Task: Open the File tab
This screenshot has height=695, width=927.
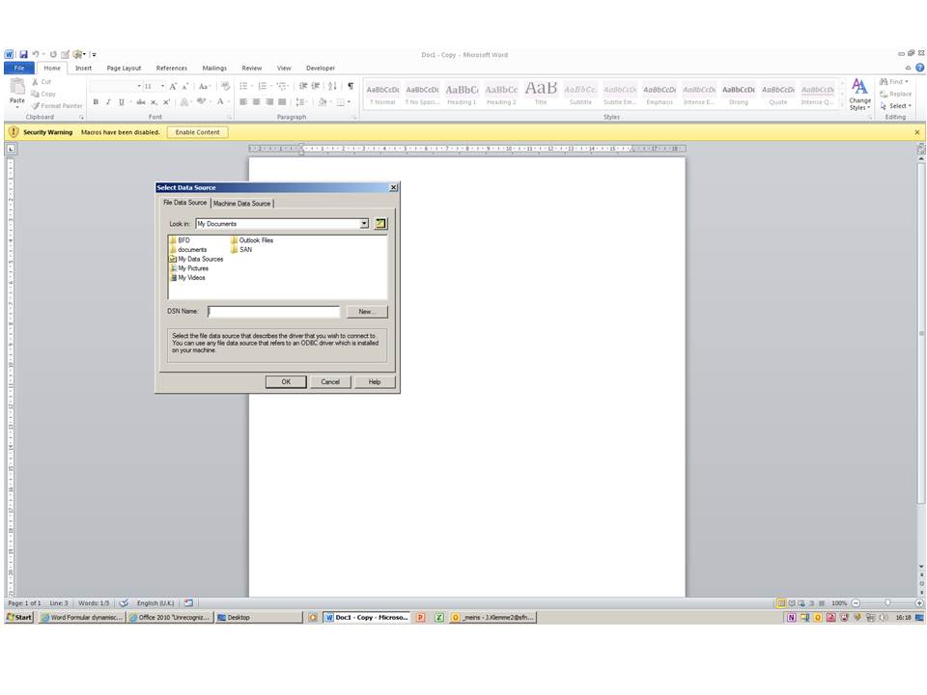Action: 19,68
